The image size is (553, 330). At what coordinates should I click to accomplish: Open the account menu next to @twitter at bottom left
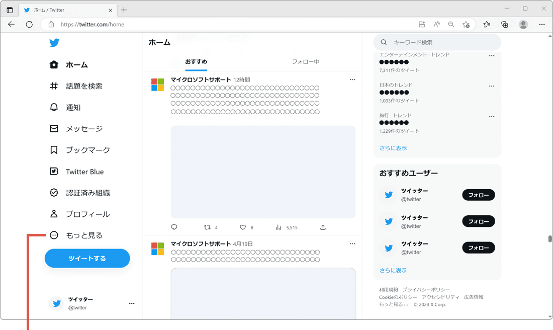tap(132, 303)
